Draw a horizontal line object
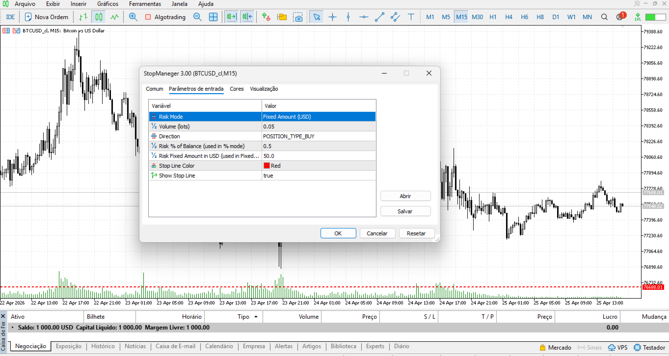 click(364, 17)
